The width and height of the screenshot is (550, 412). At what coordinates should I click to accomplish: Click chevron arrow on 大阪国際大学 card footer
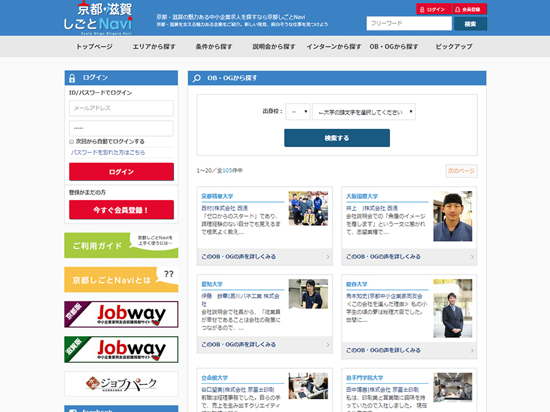472,257
